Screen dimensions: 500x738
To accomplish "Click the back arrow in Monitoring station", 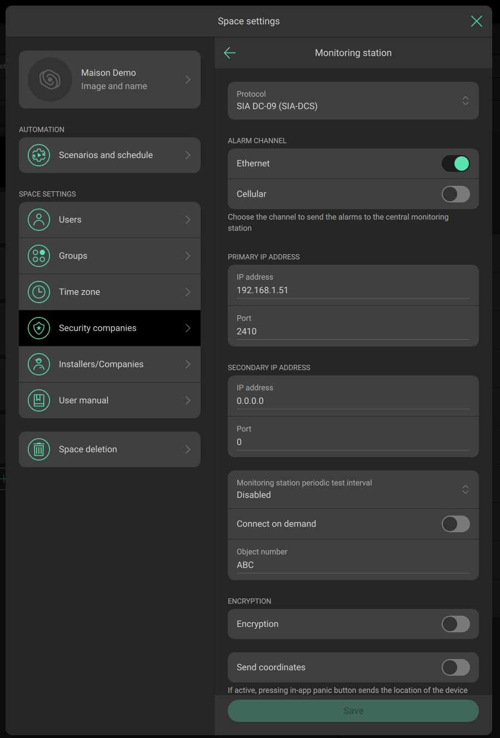I will pyautogui.click(x=229, y=53).
